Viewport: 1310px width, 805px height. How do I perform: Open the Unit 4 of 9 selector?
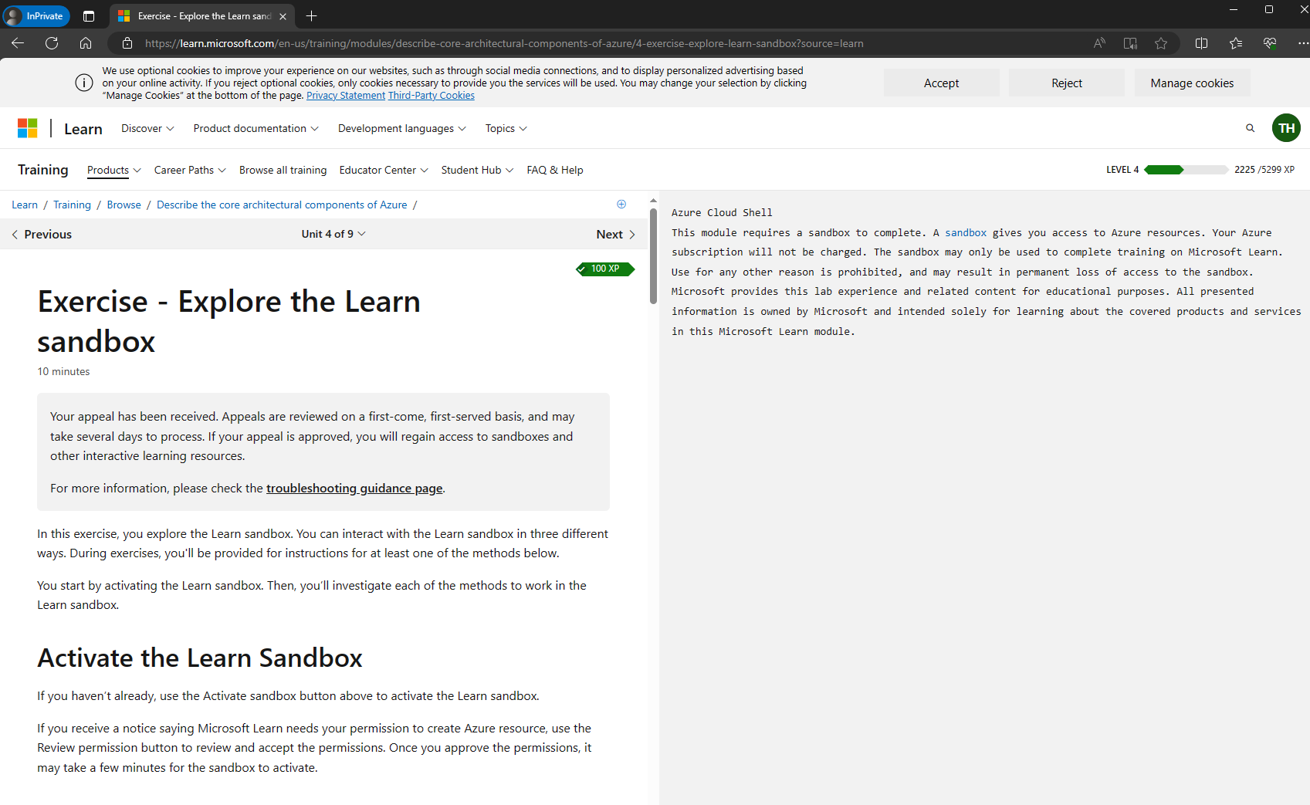pos(333,234)
